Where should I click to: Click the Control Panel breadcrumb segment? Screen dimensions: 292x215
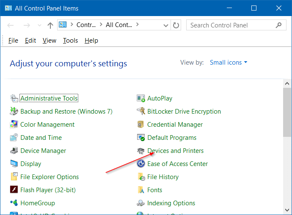point(86,25)
